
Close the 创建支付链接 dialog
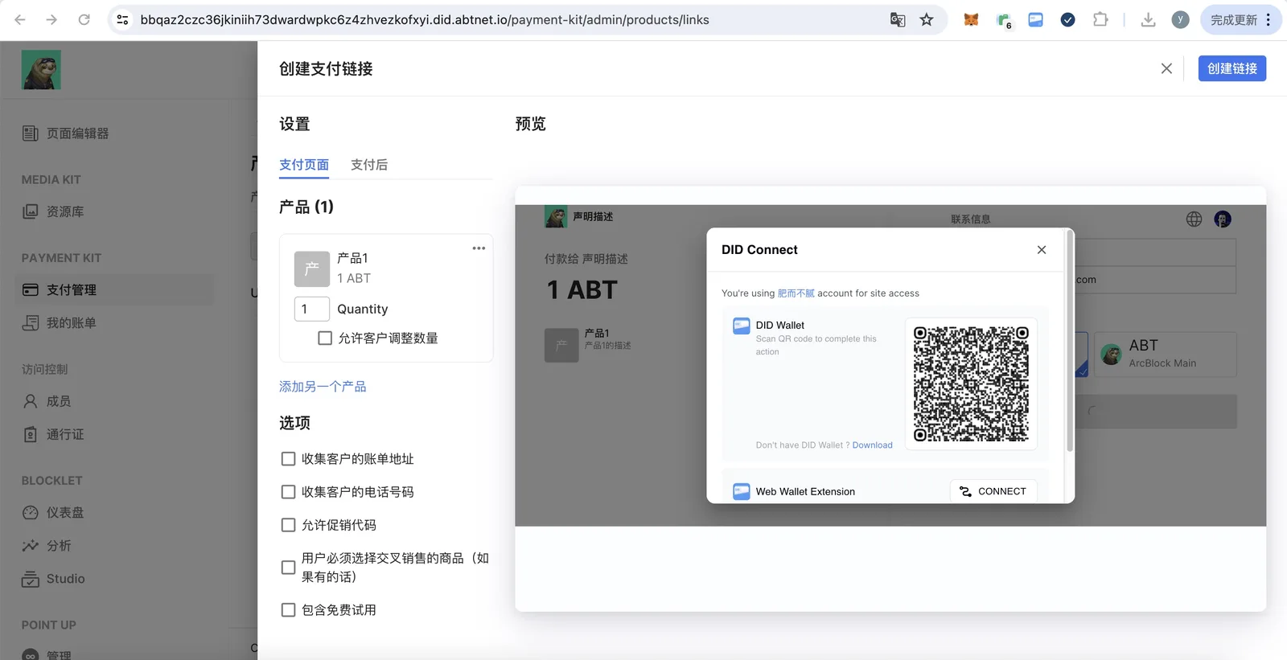pos(1166,68)
